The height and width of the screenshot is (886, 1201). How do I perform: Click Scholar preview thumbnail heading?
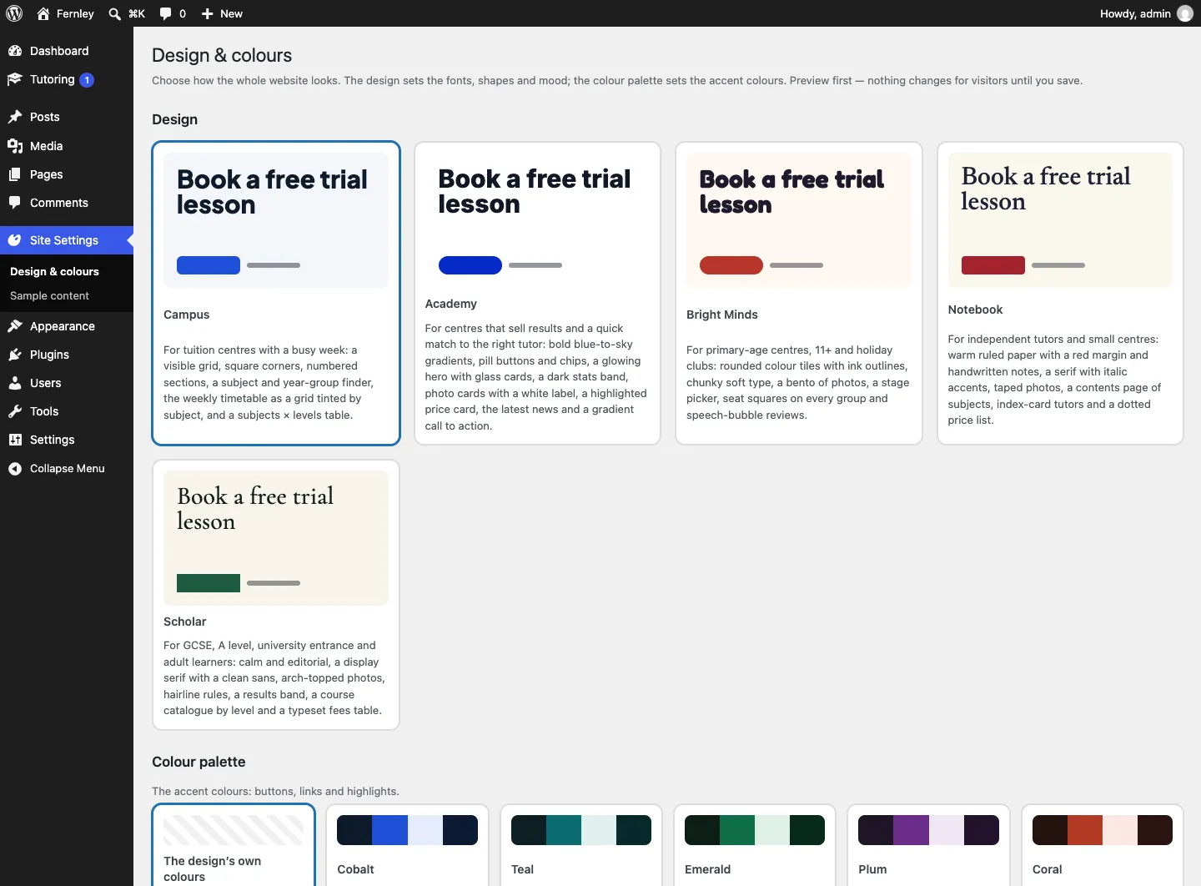tap(255, 508)
